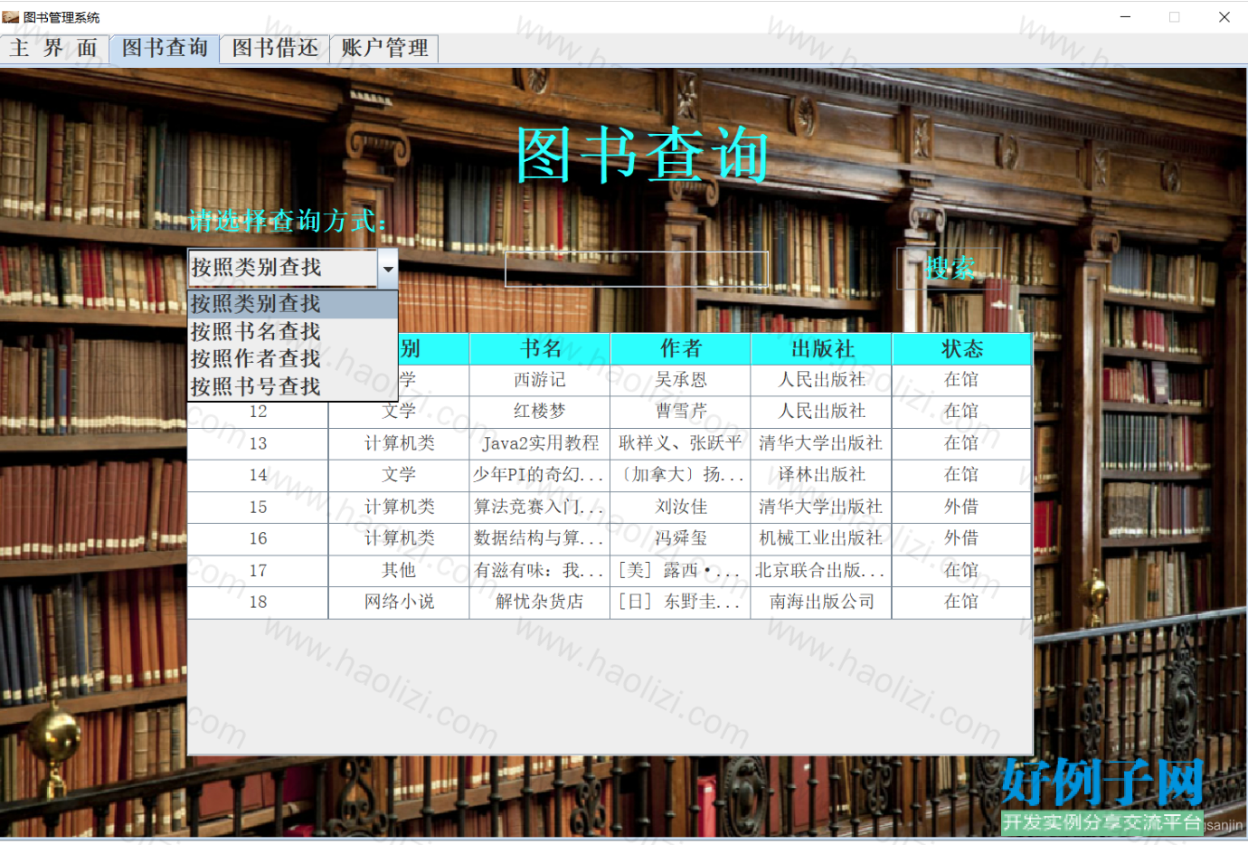Image resolution: width=1248 pixels, height=845 pixels.
Task: Click 网络小说 category cell
Action: coord(399,602)
